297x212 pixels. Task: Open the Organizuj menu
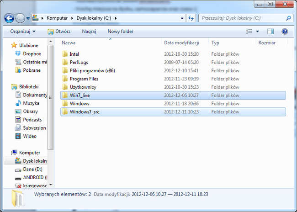pyautogui.click(x=23, y=31)
